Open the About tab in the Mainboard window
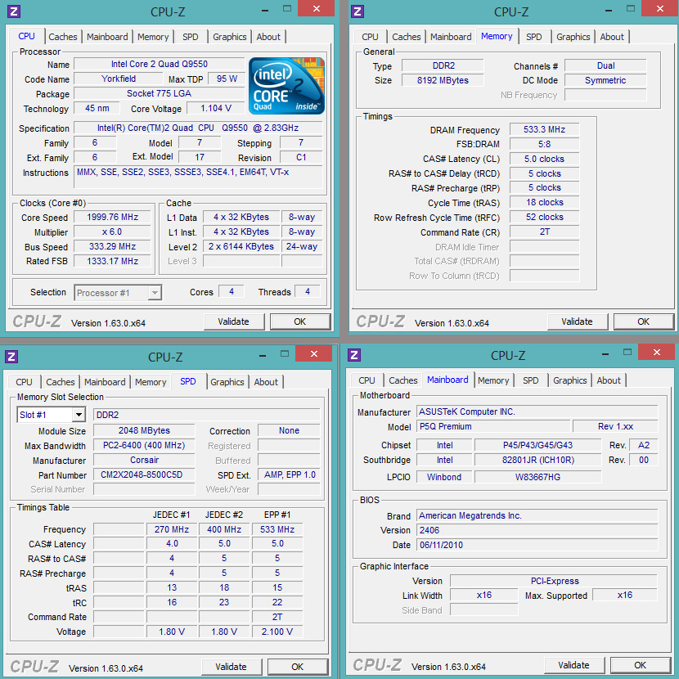 point(609,380)
